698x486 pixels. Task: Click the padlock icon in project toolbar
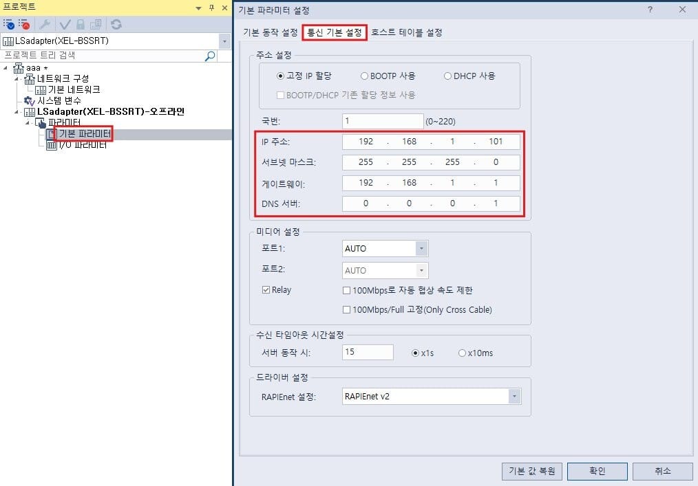81,24
